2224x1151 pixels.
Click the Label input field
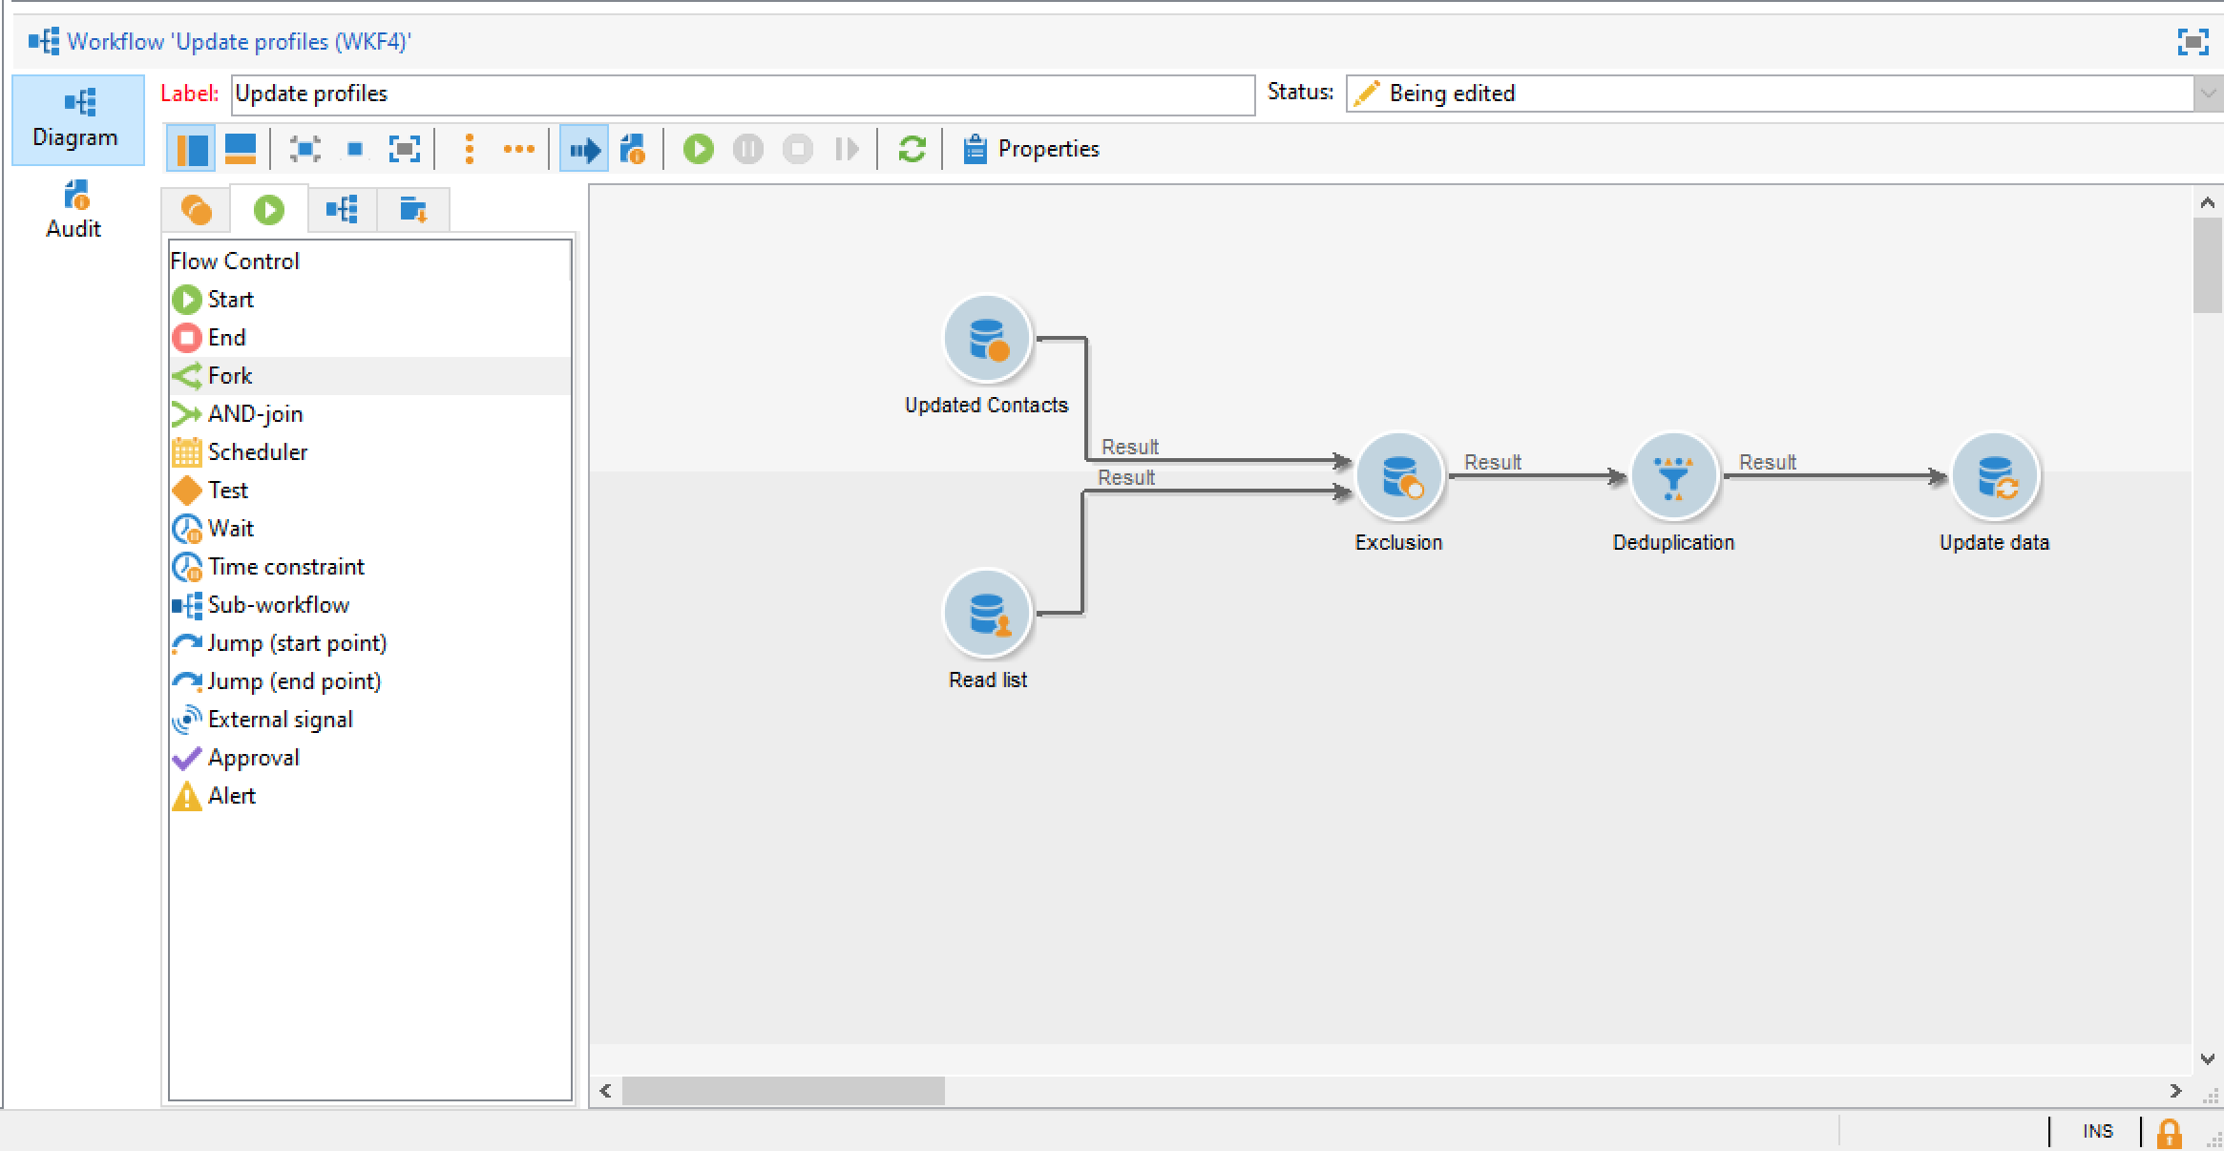pyautogui.click(x=742, y=94)
